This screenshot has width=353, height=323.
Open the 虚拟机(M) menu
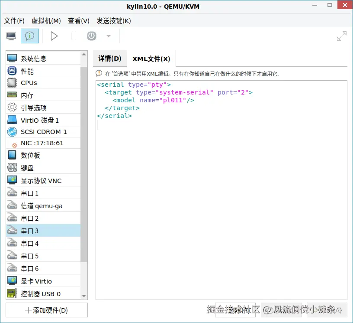click(46, 21)
